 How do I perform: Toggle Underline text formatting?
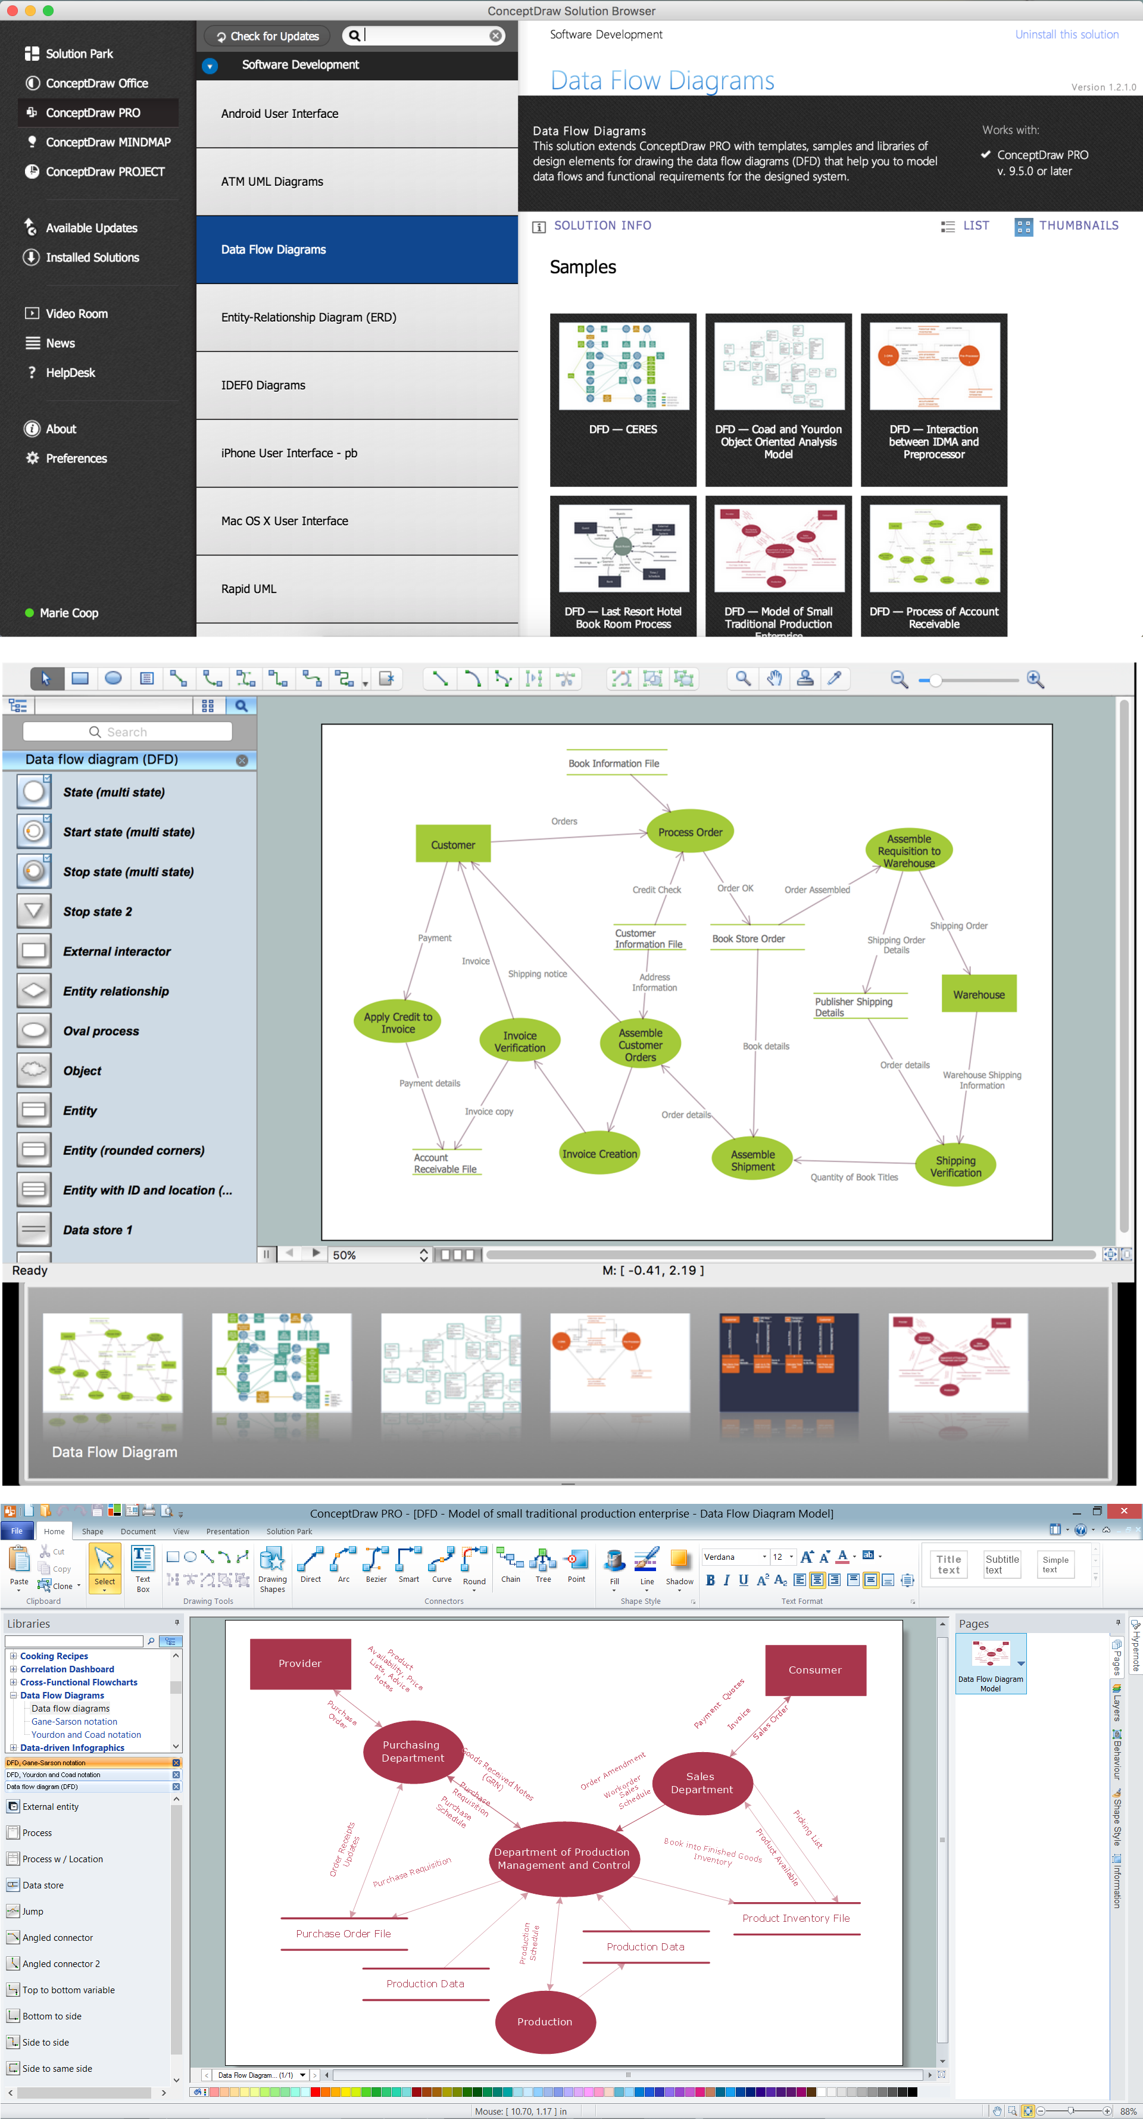coord(744,1580)
